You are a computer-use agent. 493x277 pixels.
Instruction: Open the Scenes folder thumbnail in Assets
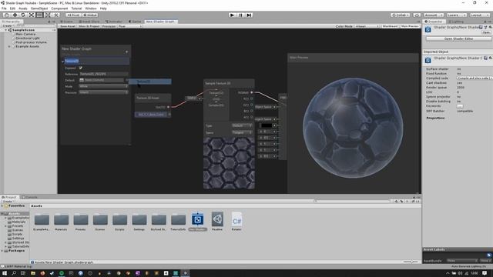tap(100, 219)
